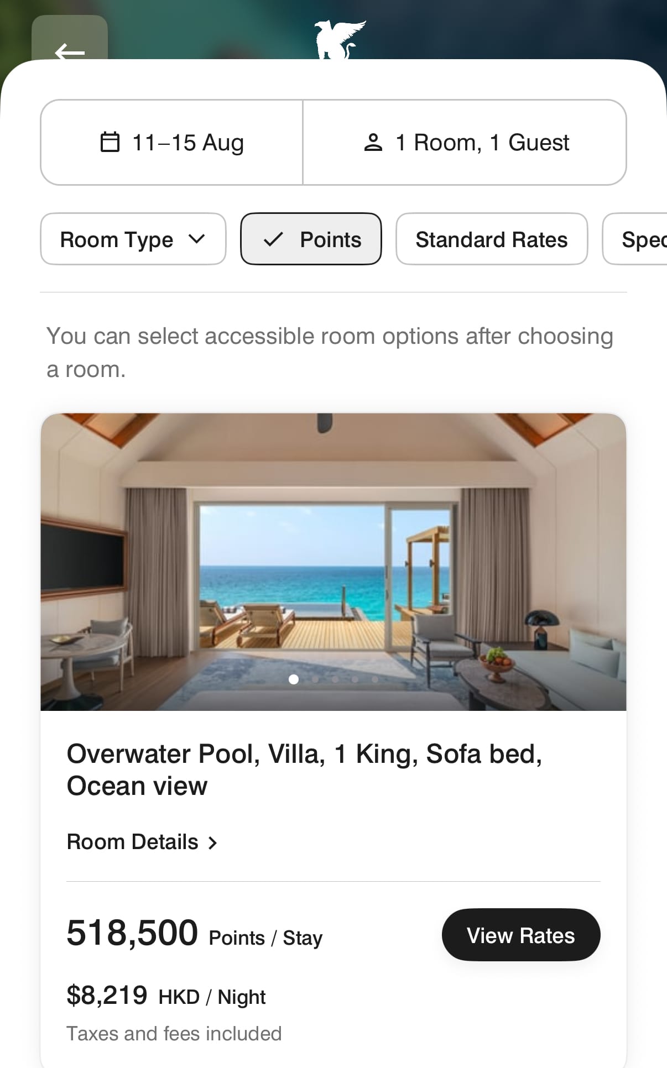Select the first carousel dot indicator
The image size is (667, 1068).
coord(294,679)
